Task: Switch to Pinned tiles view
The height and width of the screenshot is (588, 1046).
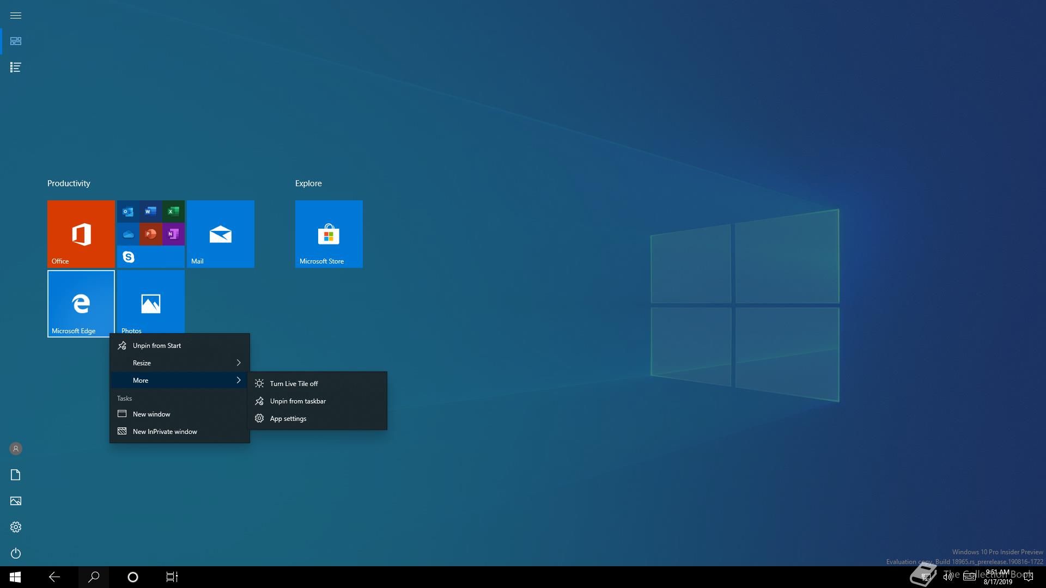Action: [16, 41]
